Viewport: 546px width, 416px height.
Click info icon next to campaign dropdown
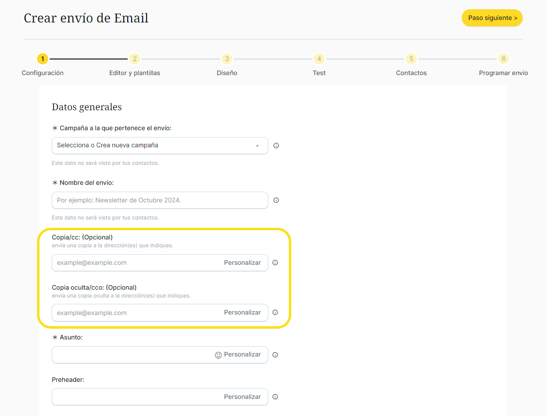pyautogui.click(x=276, y=146)
